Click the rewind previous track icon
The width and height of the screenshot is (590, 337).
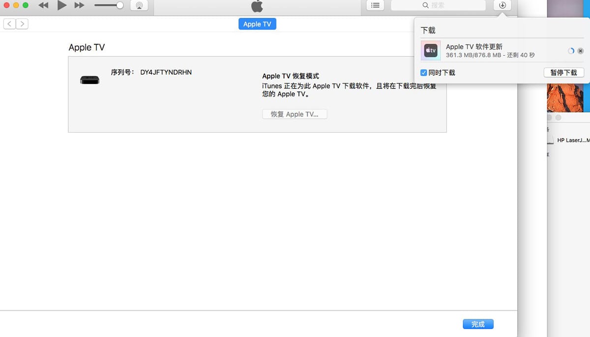pos(43,5)
